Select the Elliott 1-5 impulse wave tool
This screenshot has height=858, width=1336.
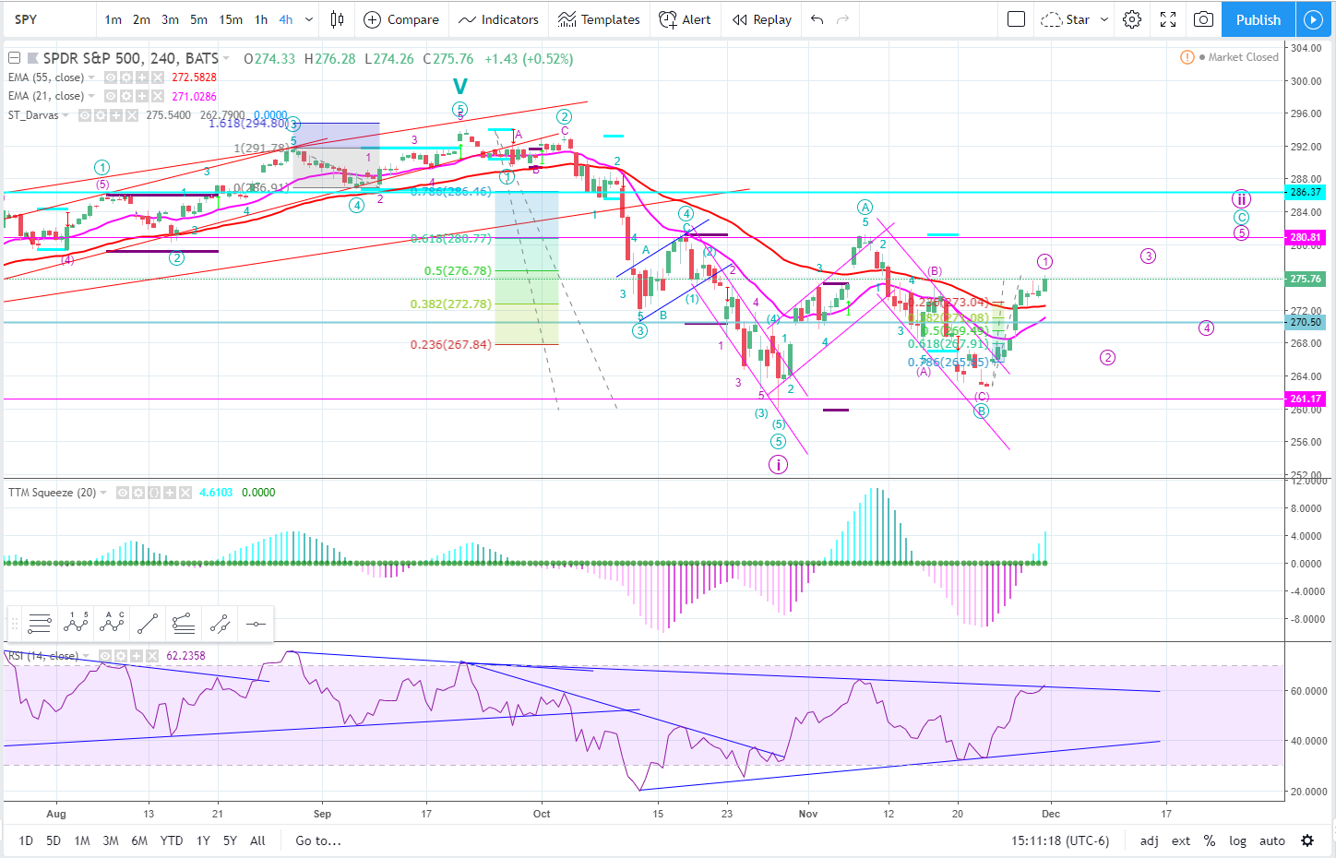pos(76,624)
